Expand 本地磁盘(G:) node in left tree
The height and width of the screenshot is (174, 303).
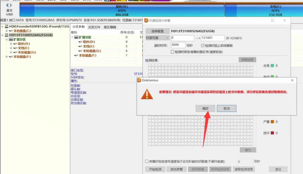click(x=11, y=52)
